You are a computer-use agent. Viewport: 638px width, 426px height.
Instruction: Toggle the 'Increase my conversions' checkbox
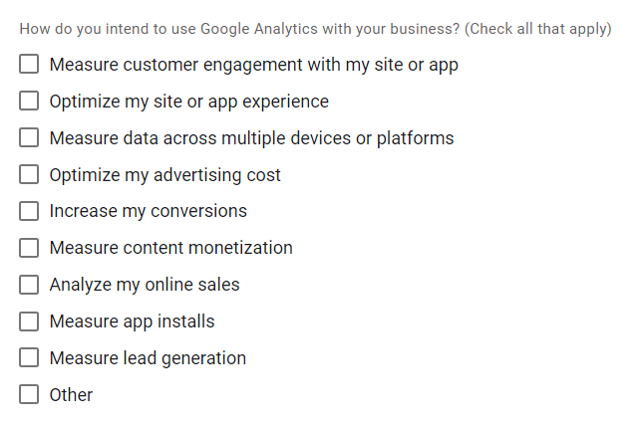point(30,211)
